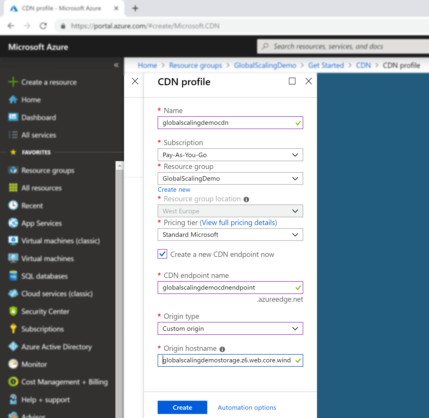Click the Search resources, services, and docs box
Screen dimensions: 429x418
[x=343, y=46]
